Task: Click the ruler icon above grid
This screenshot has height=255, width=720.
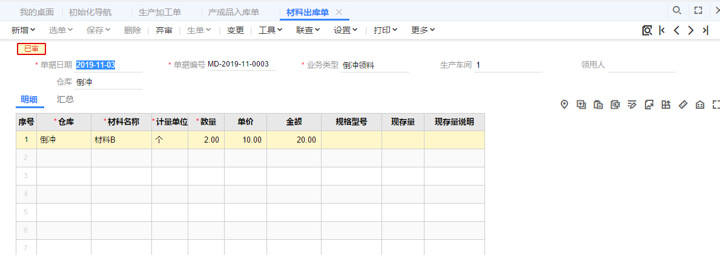Action: click(683, 105)
